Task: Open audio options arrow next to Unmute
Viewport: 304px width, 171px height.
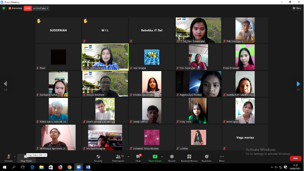Action: pyautogui.click(x=15, y=156)
